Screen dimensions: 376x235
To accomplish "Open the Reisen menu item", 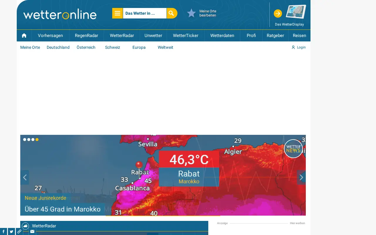I will pos(299,36).
